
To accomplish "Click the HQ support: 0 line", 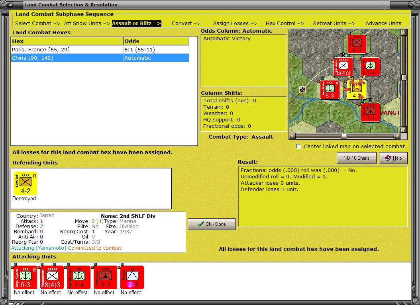I will (x=222, y=119).
